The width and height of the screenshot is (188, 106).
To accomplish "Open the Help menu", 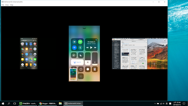I will click(11, 5).
